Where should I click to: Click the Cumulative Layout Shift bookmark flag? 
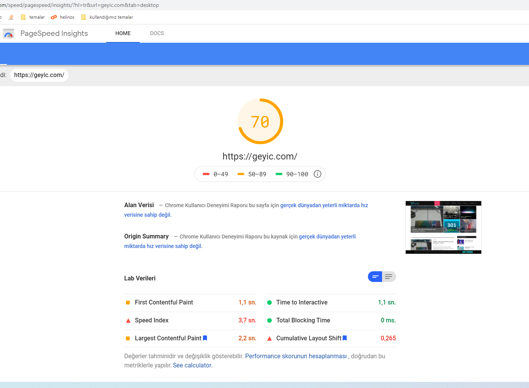[x=345, y=338]
